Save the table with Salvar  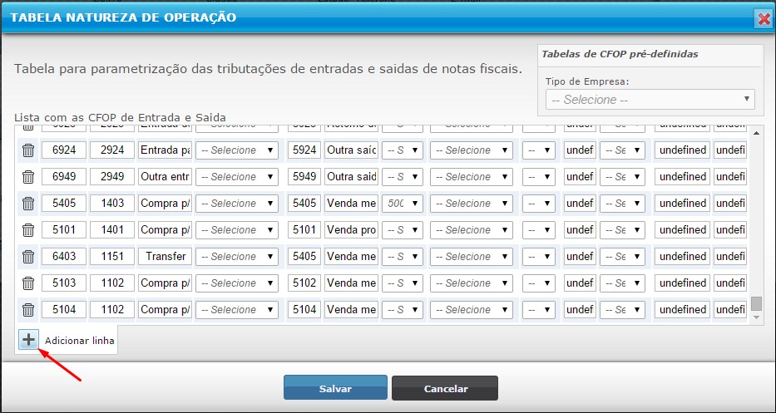(335, 388)
